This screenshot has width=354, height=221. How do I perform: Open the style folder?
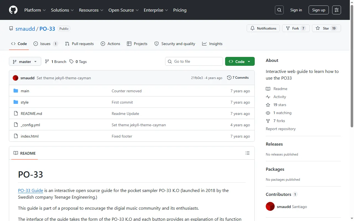[25, 102]
